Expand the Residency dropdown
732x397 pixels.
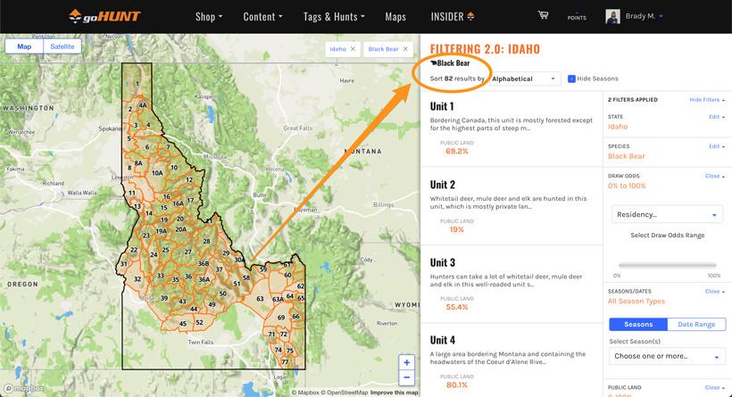pyautogui.click(x=667, y=215)
